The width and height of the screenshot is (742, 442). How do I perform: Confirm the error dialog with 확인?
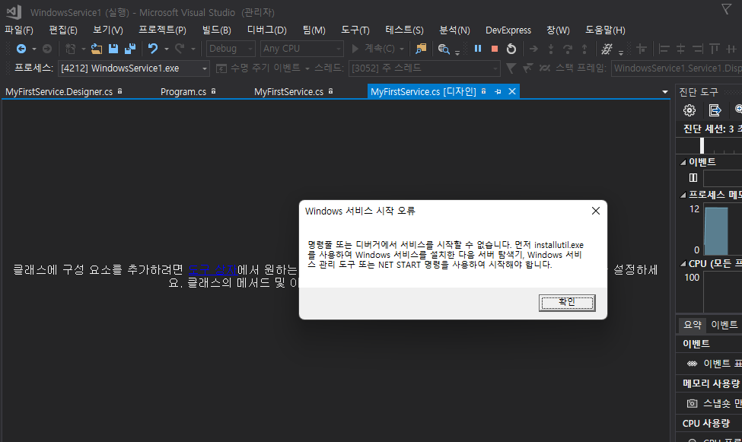567,302
